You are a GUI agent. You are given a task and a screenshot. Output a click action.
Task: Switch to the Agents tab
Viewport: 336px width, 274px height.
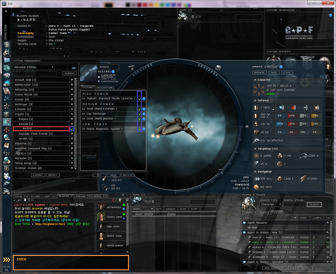point(264,213)
